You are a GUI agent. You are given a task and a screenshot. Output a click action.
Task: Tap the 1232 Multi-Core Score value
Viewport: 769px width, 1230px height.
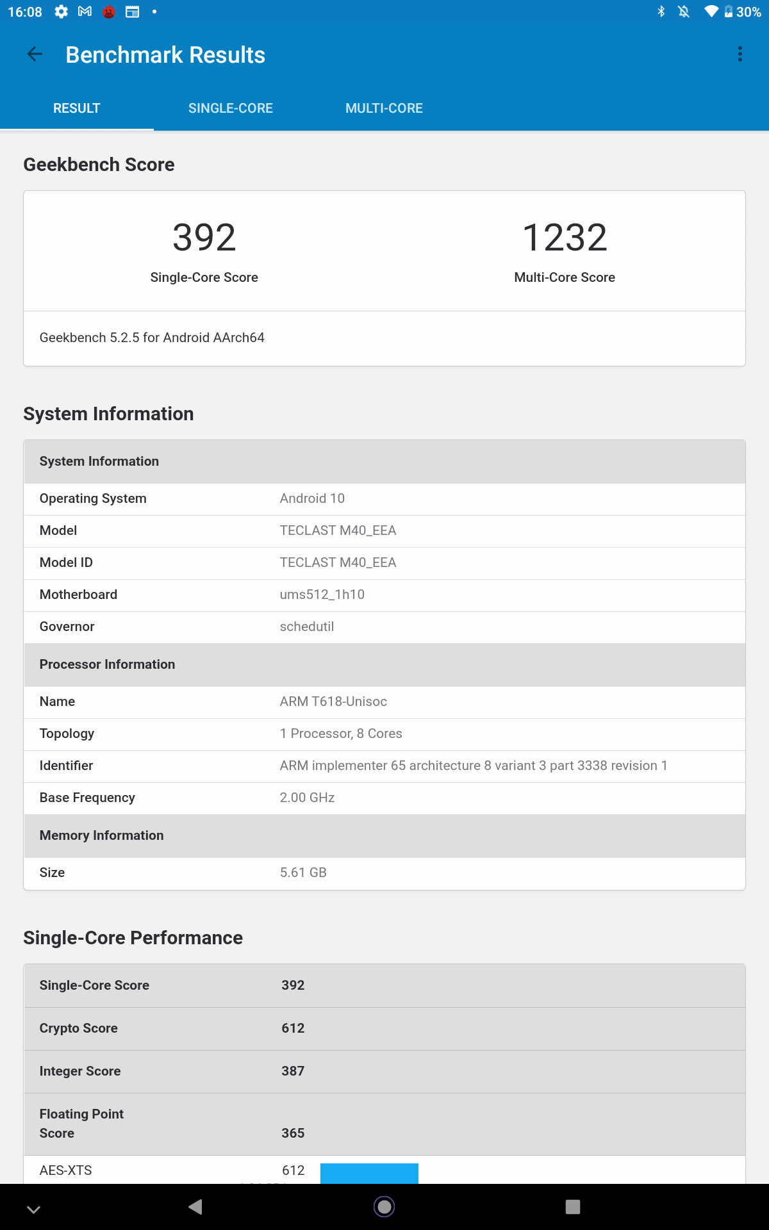[565, 238]
